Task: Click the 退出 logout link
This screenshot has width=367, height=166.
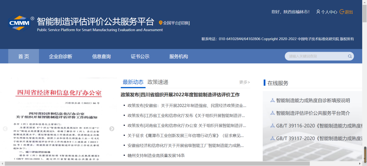Action: tap(349, 12)
